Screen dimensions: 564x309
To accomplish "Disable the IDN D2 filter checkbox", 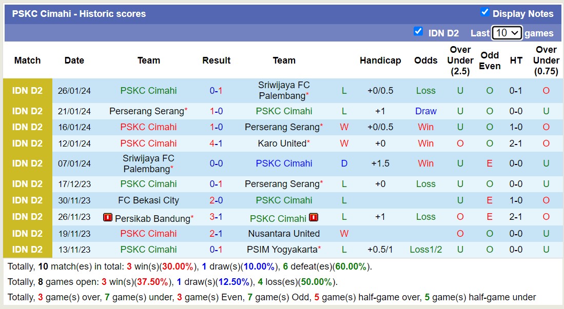I will tap(419, 32).
